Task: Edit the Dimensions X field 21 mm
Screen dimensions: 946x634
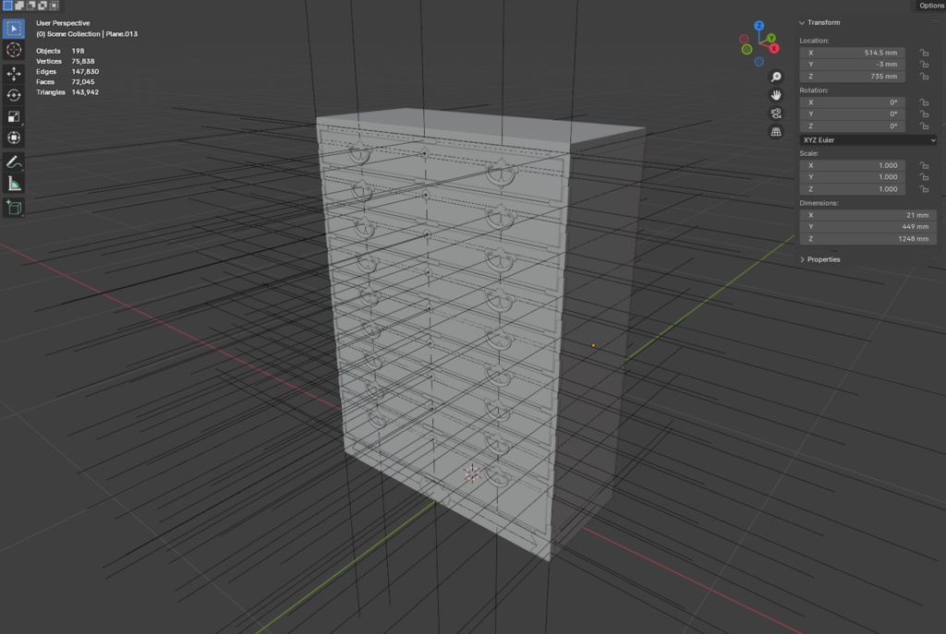Action: (x=868, y=215)
